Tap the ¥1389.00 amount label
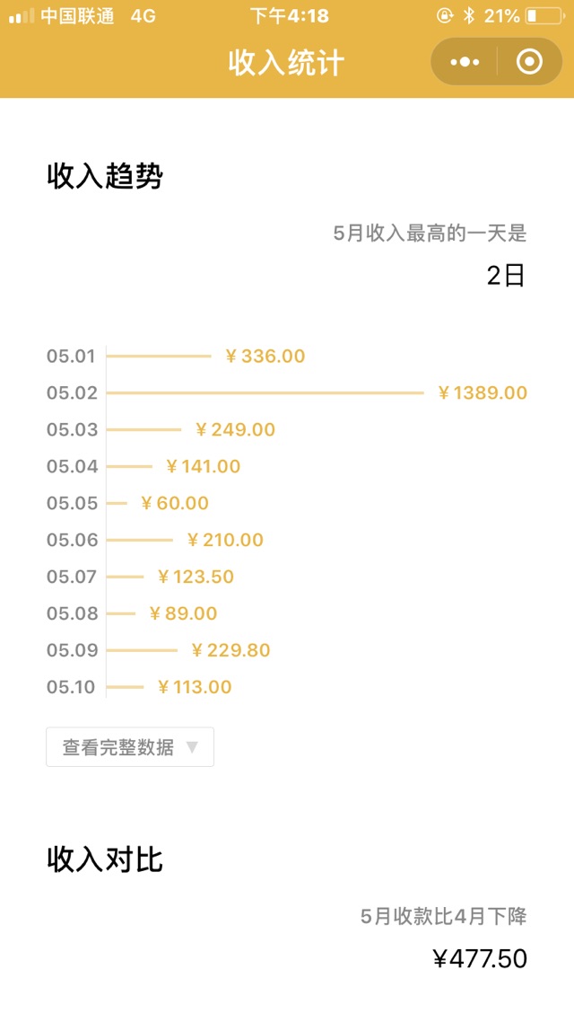This screenshot has height=1022, width=574. (x=483, y=393)
